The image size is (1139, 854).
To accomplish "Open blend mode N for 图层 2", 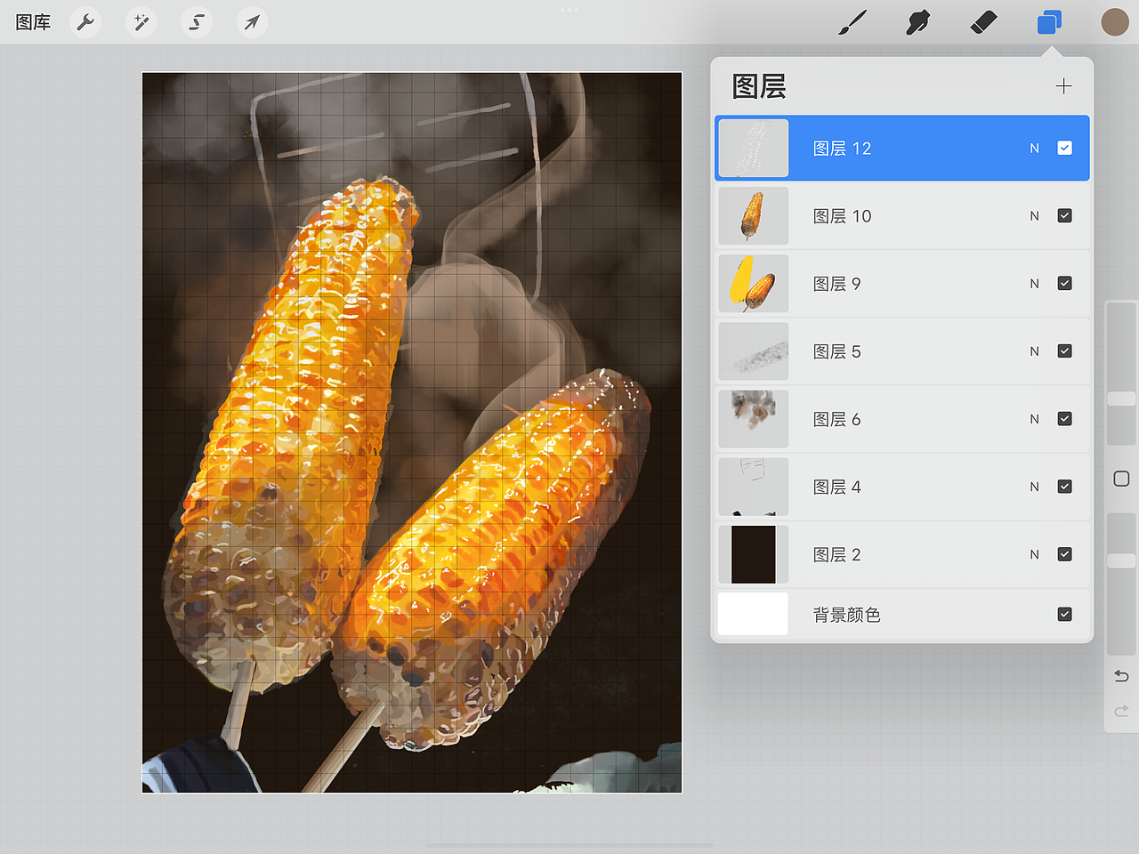I will tap(1034, 554).
